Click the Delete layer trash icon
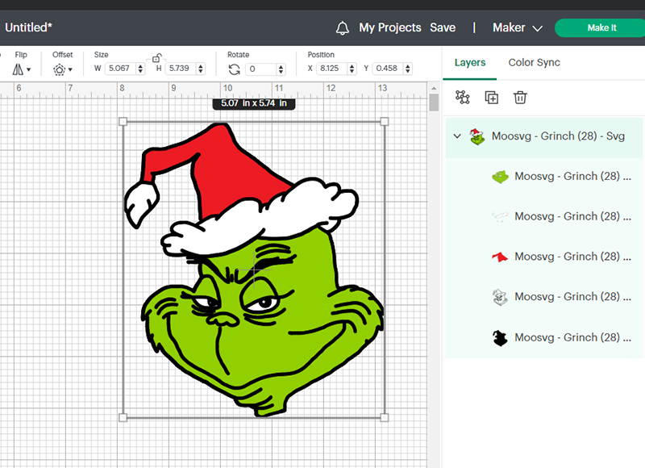 520,98
